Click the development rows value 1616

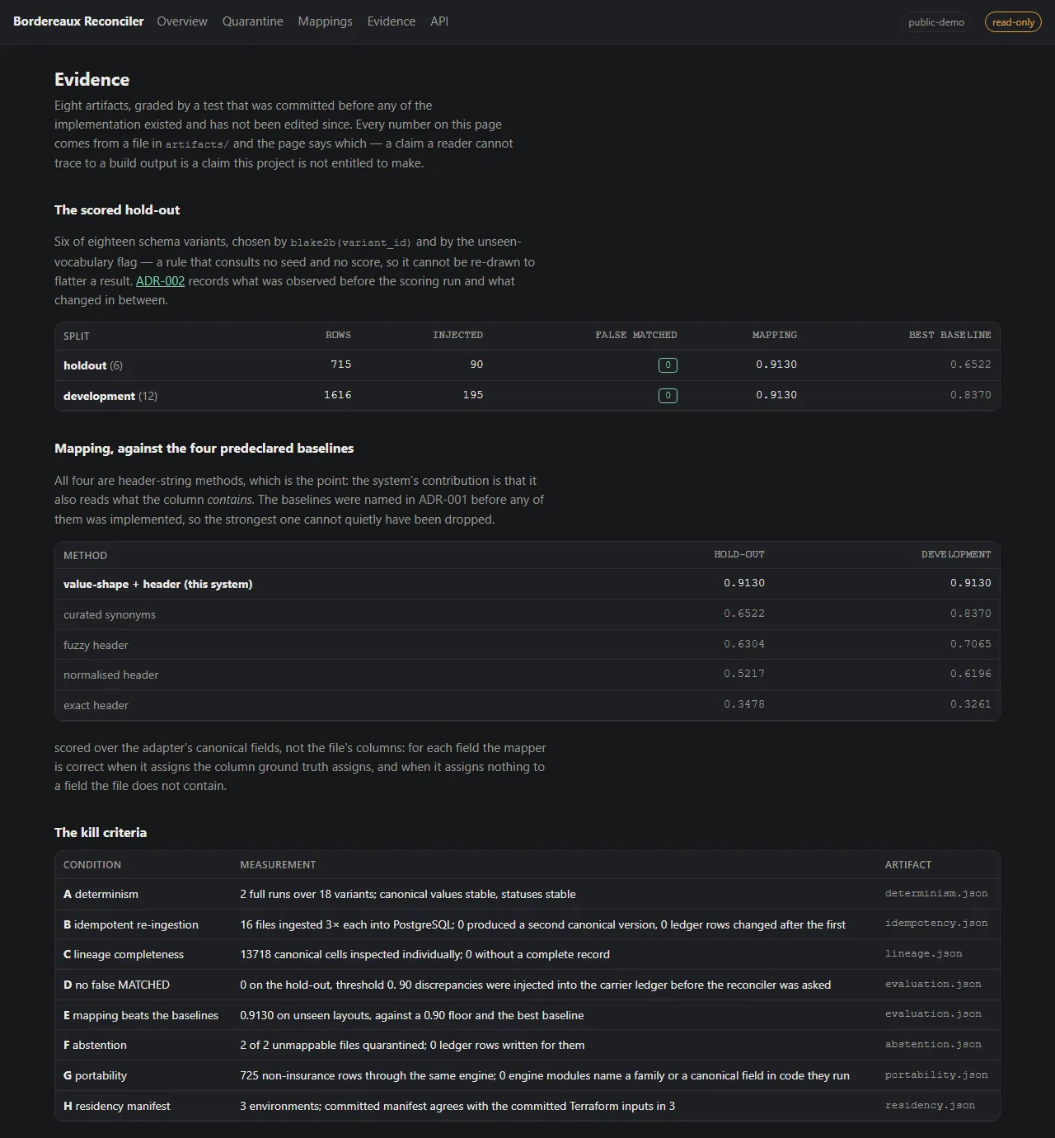pyautogui.click(x=337, y=395)
